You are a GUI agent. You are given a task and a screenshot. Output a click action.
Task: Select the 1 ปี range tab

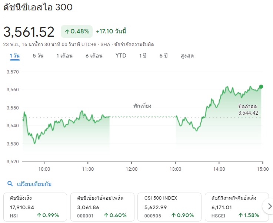click(x=143, y=56)
